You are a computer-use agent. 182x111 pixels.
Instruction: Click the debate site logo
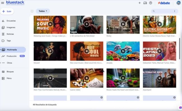point(164,3)
